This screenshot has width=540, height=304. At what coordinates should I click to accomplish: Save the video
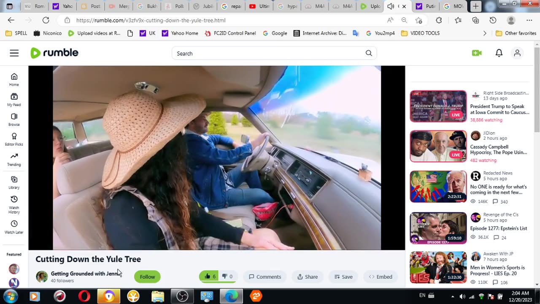point(343,277)
